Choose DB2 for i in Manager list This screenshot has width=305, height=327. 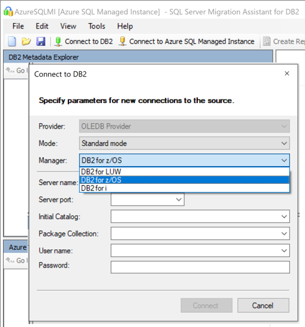(x=184, y=188)
